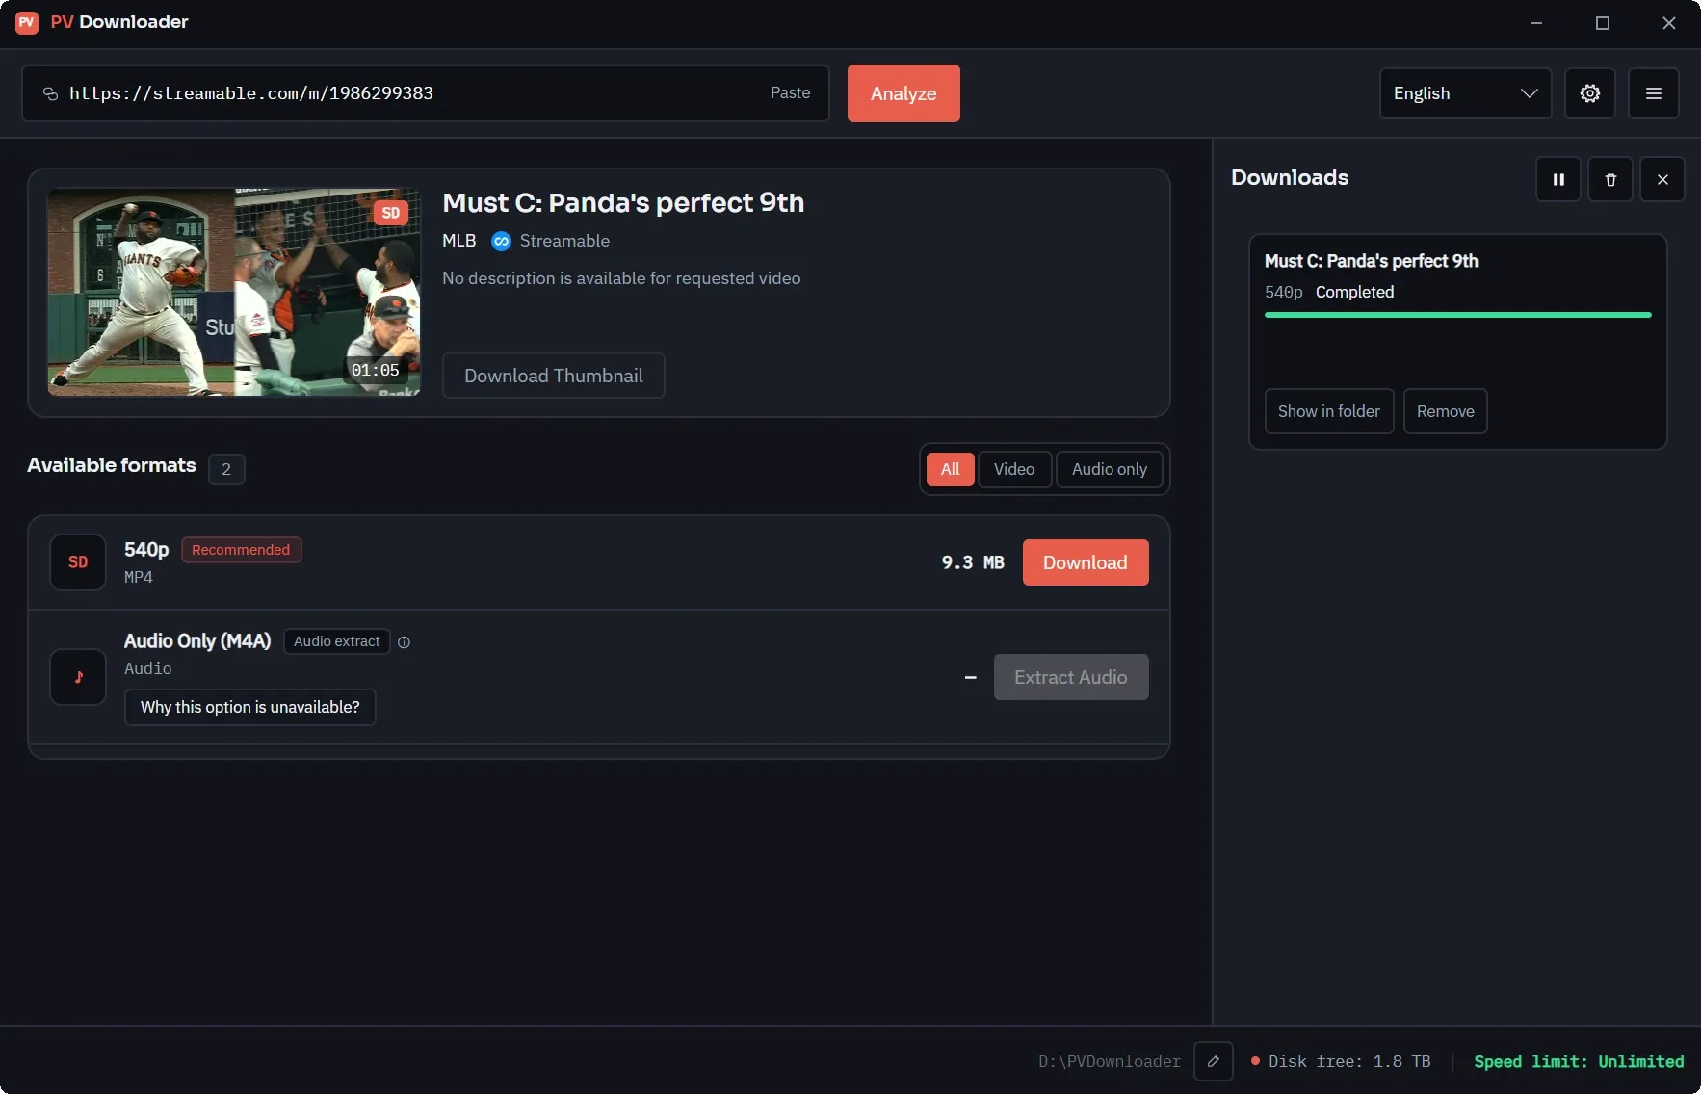
Task: Open the English language dropdown
Action: (x=1465, y=93)
